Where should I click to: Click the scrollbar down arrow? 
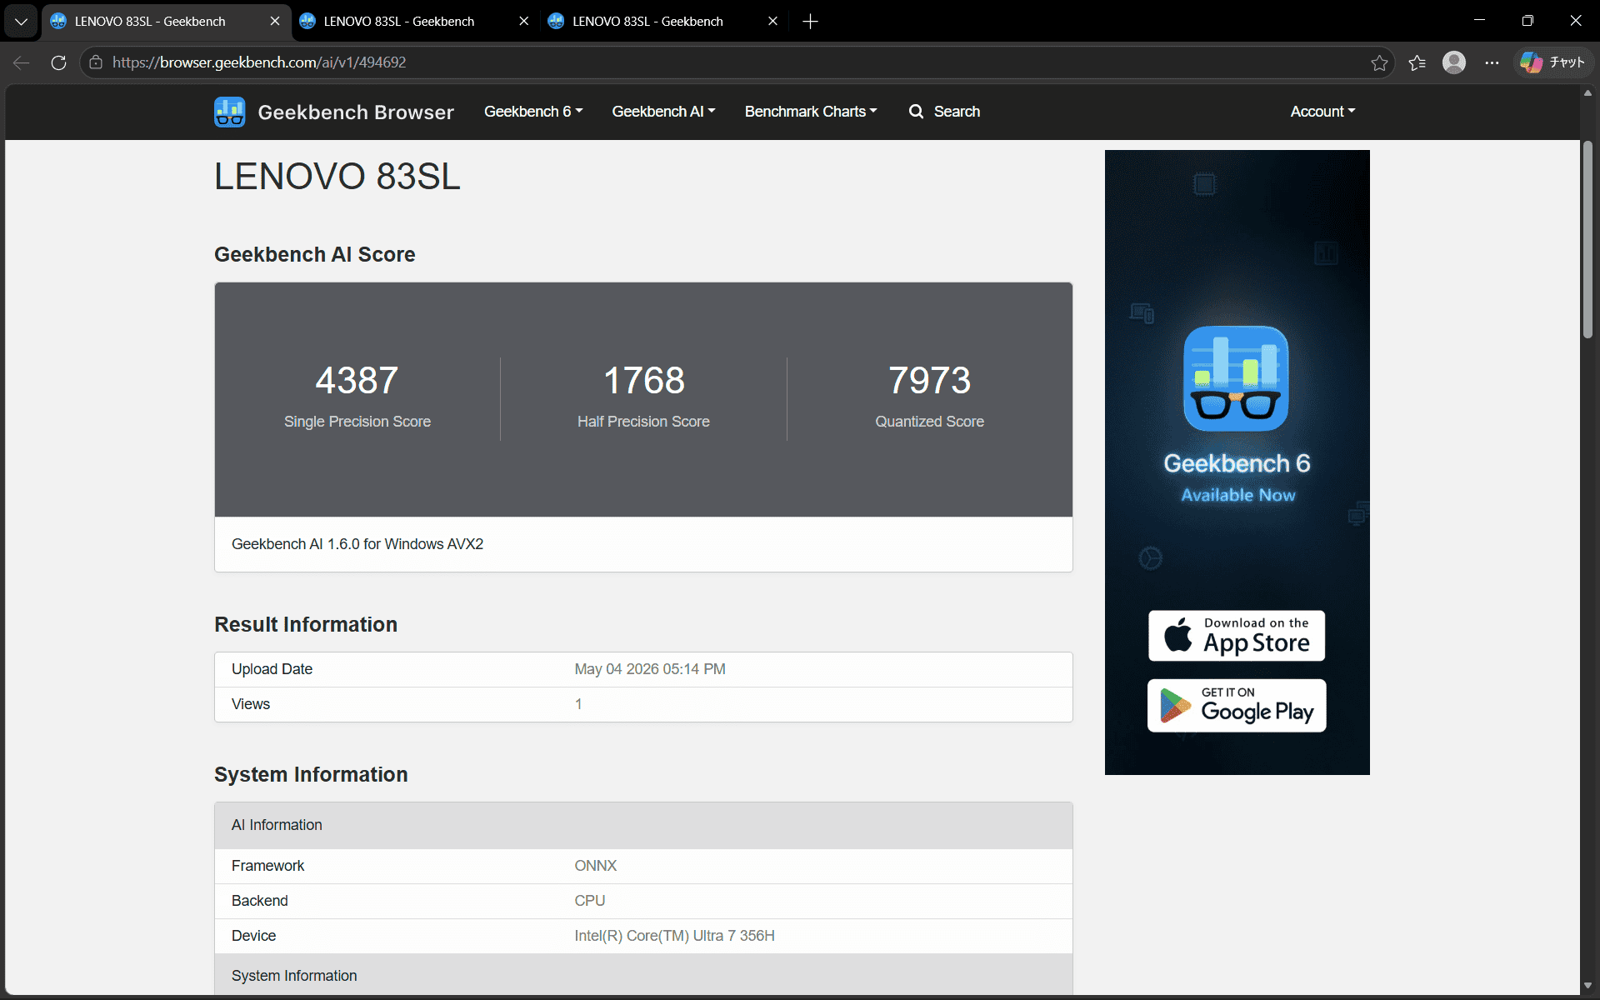1587,986
